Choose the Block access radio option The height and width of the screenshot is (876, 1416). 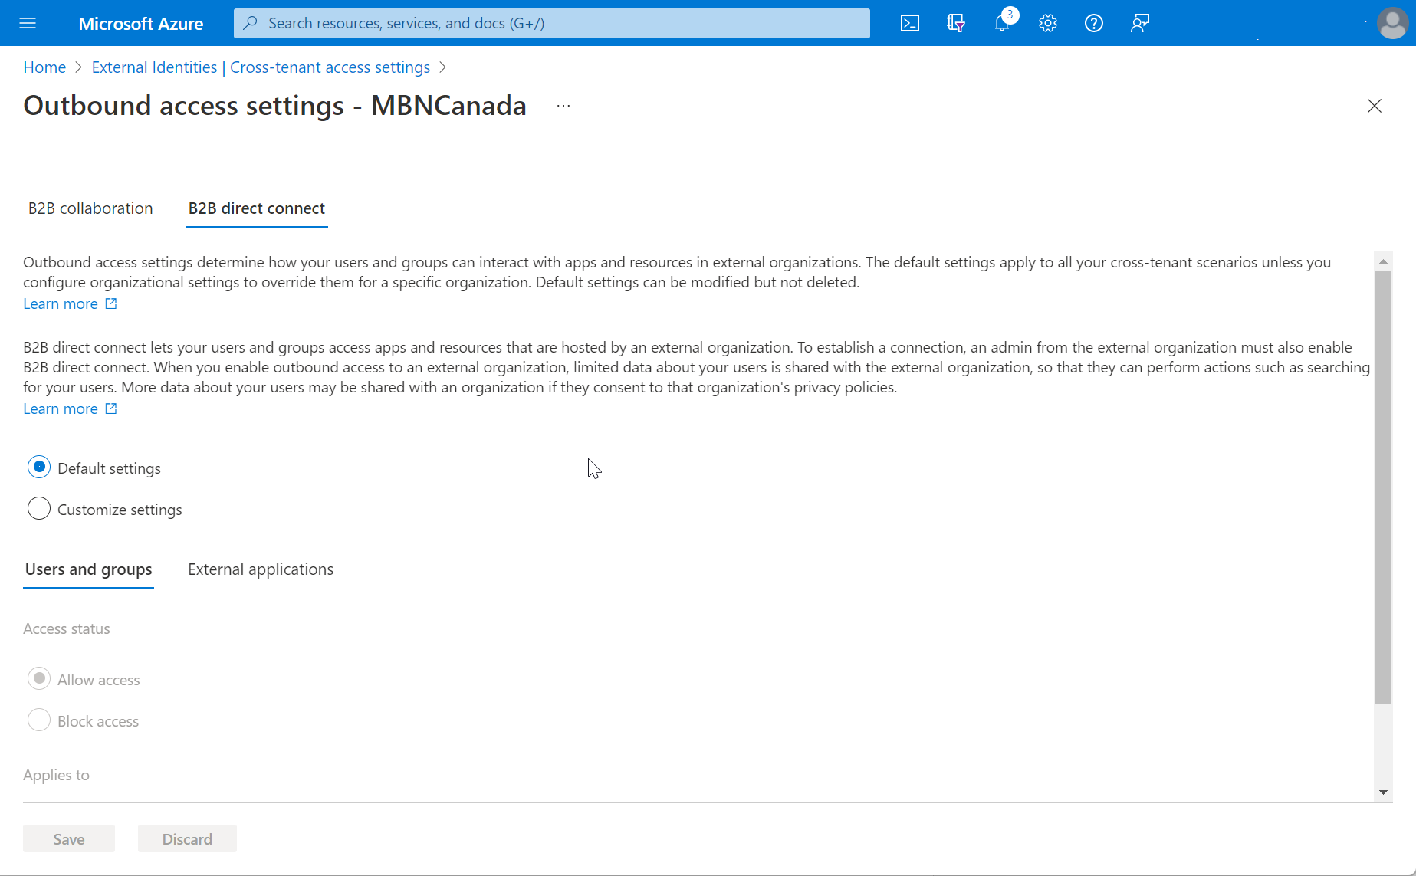click(x=39, y=720)
